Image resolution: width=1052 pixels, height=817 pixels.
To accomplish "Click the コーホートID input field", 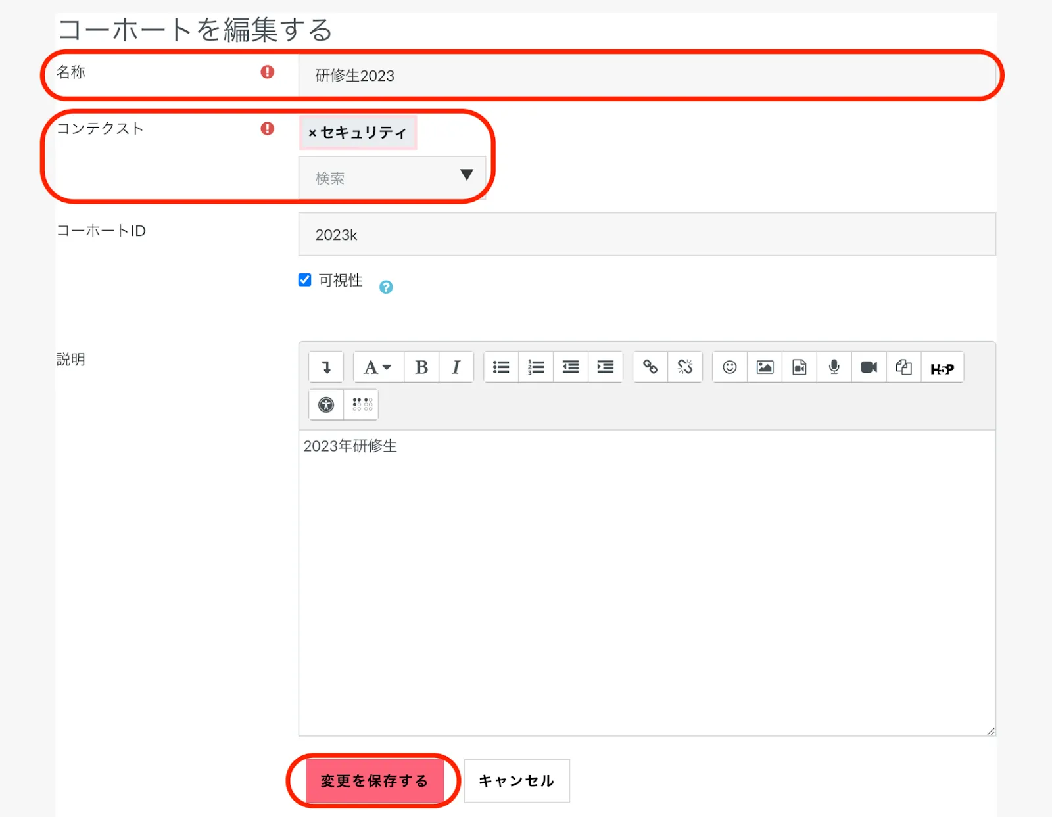I will click(x=647, y=235).
